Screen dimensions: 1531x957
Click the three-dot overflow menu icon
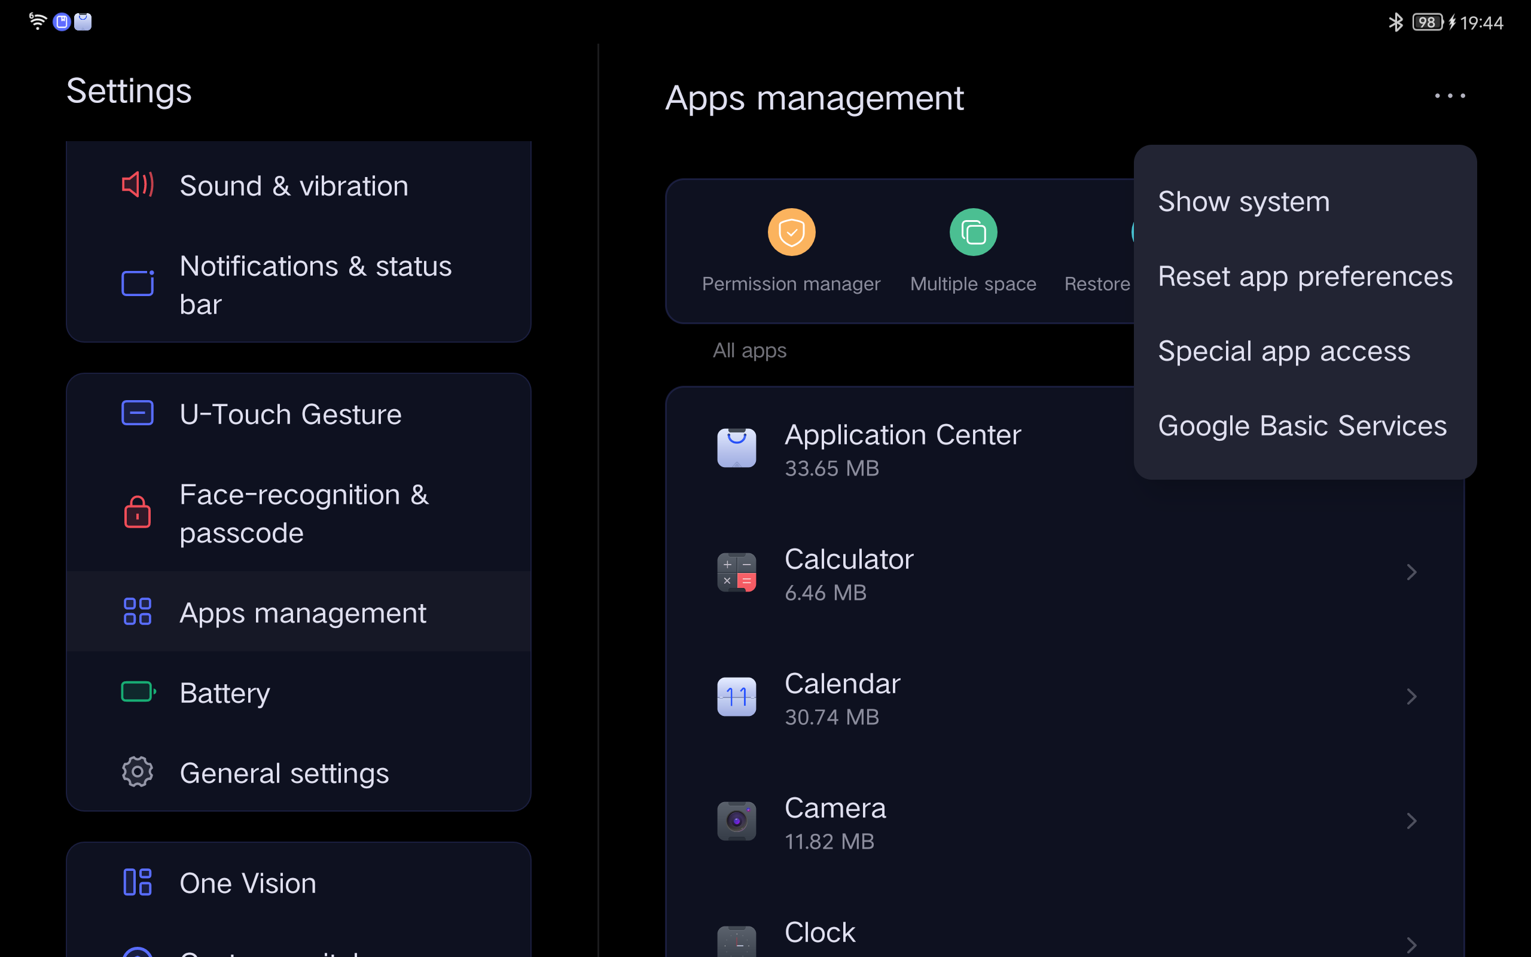pos(1450,96)
